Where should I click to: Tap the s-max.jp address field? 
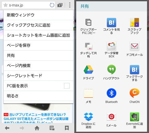coord(26,5)
